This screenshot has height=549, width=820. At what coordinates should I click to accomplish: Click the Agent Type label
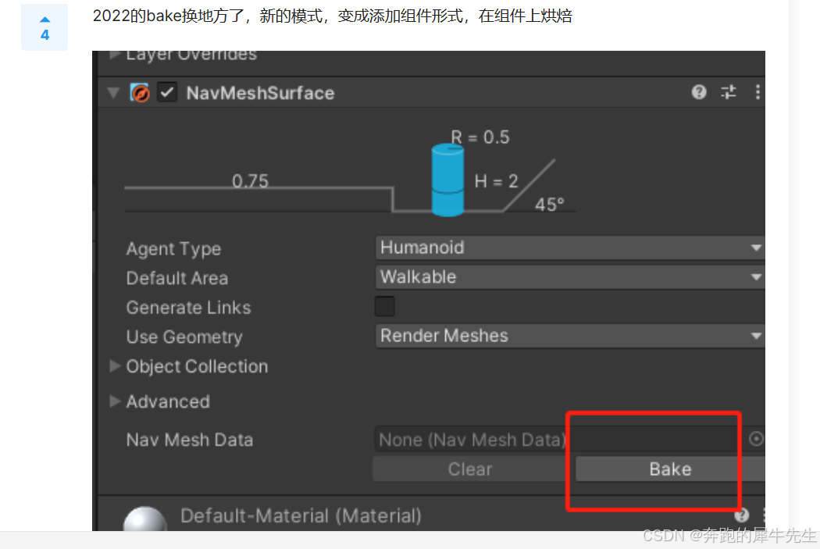click(173, 249)
